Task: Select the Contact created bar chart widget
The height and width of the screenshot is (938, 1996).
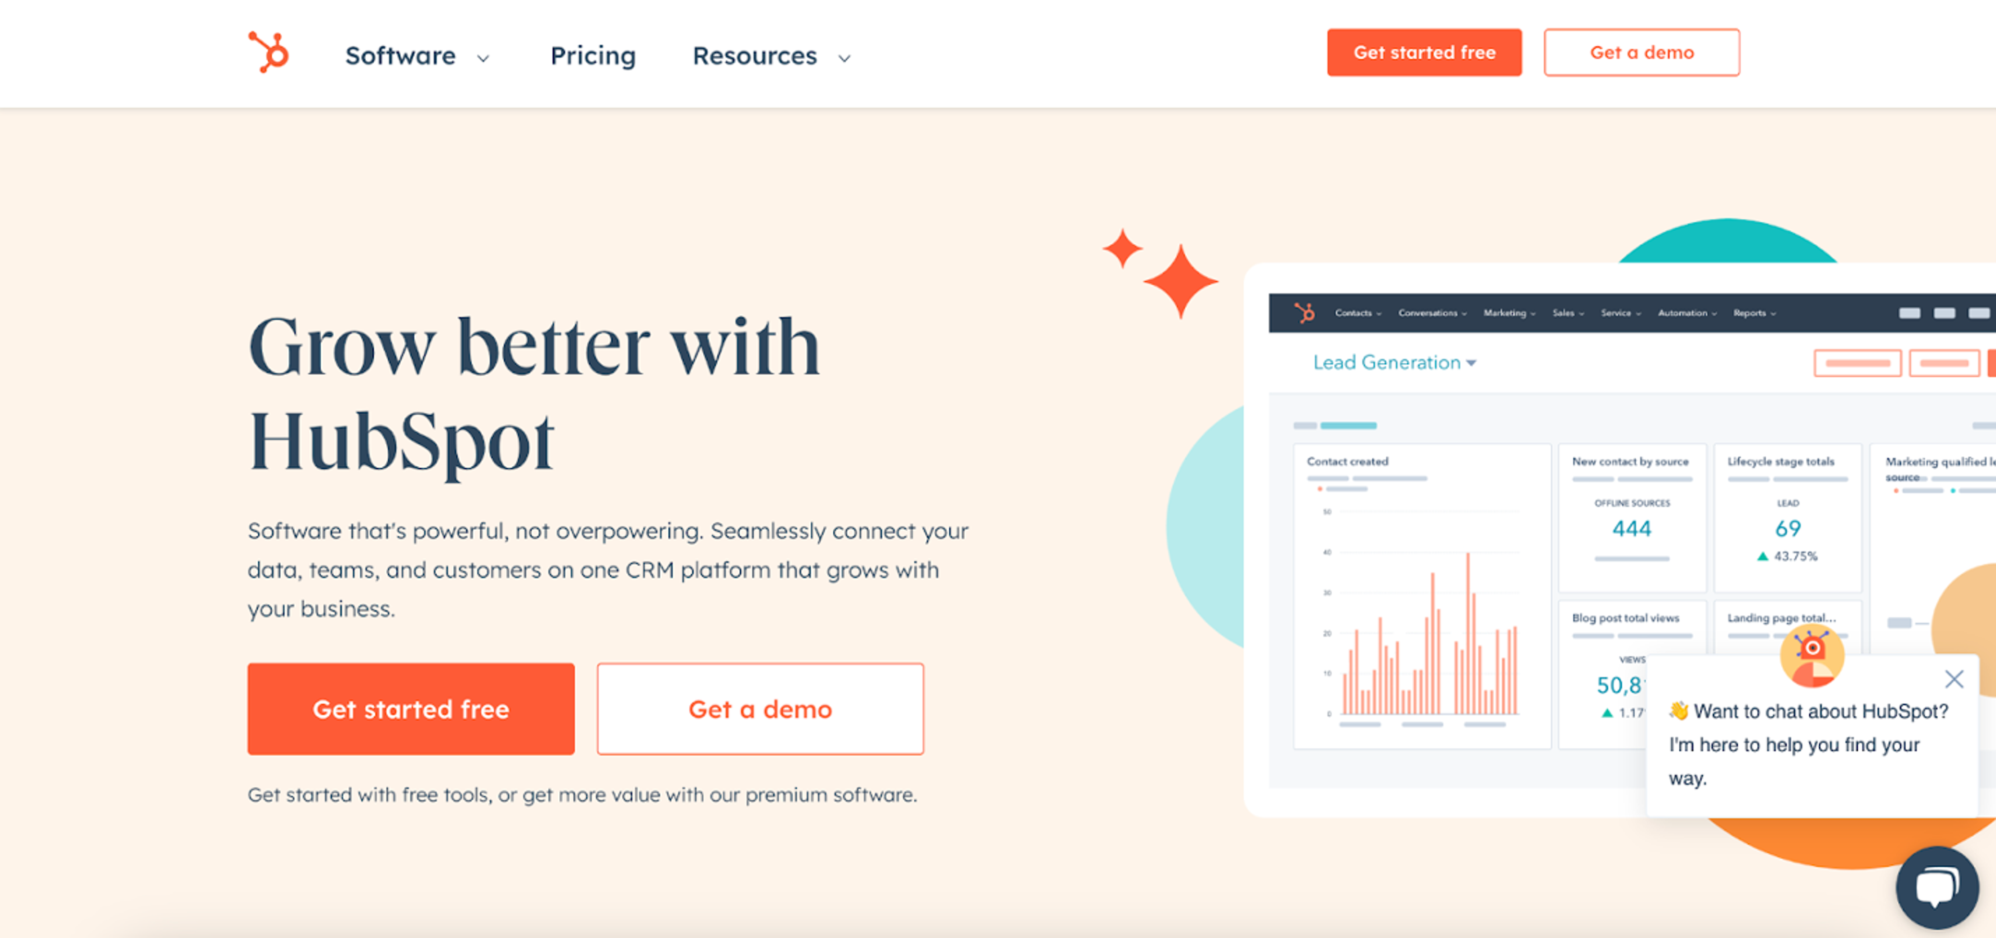Action: pyautogui.click(x=1422, y=597)
